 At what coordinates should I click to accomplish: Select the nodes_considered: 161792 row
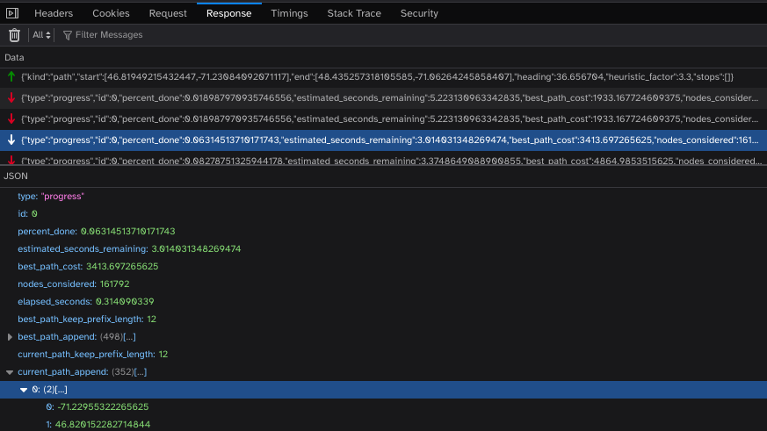pyautogui.click(x=383, y=284)
